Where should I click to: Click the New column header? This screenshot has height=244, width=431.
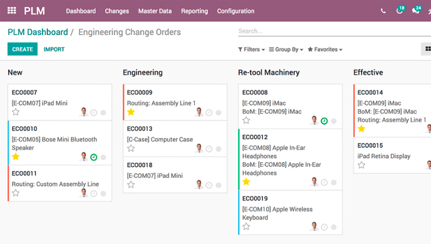[15, 72]
